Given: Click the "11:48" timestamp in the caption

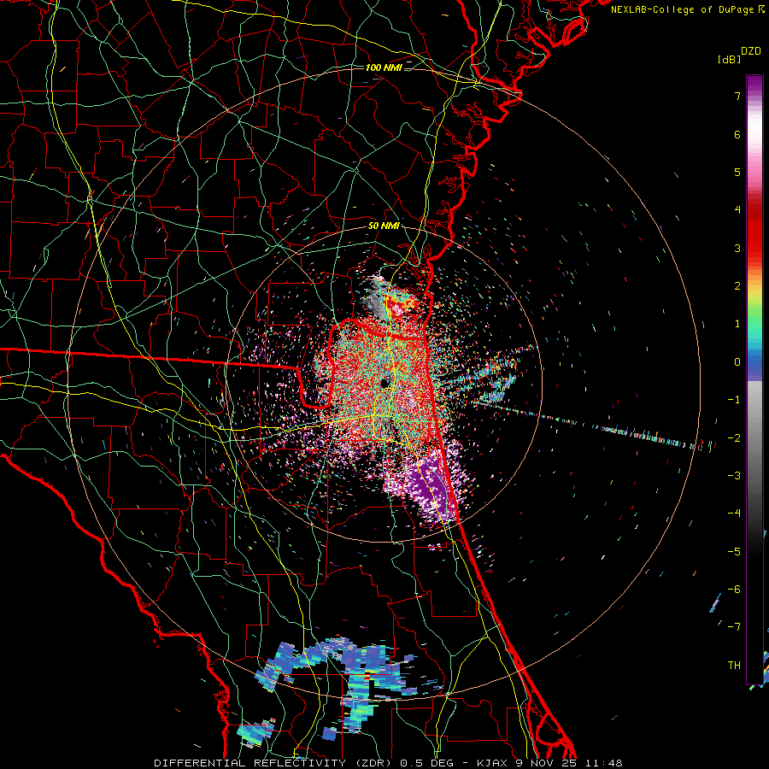Looking at the screenshot, I should pos(602,763).
